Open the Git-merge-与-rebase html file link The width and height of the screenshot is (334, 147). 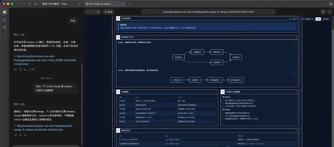pos(44,128)
